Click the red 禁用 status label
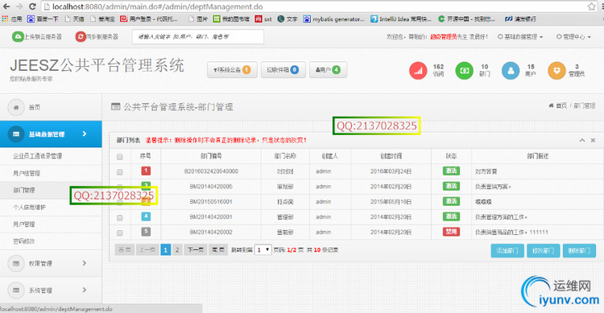 [x=451, y=232]
